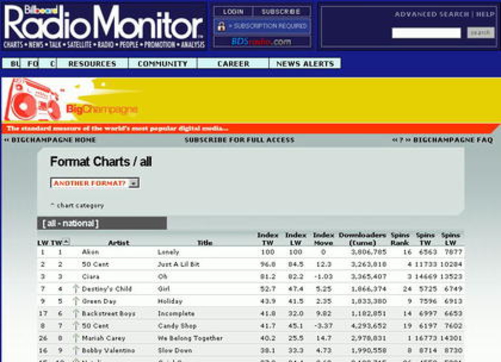Viewport: 501px width, 362px height.
Task: Click artist name Akon
Action: pos(90,252)
